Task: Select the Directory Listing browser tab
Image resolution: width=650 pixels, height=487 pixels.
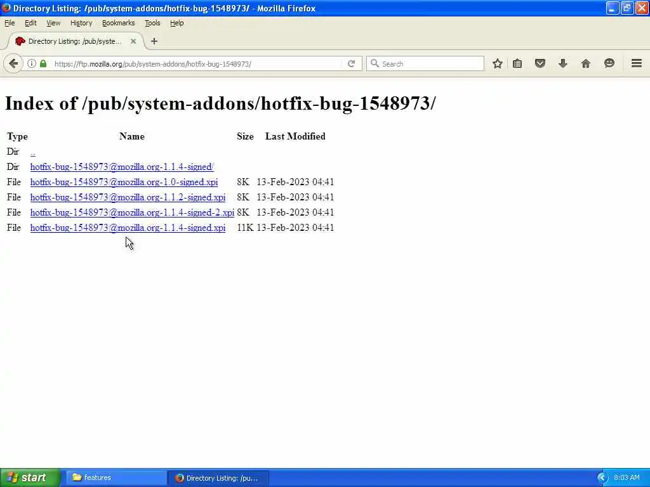Action: point(75,41)
